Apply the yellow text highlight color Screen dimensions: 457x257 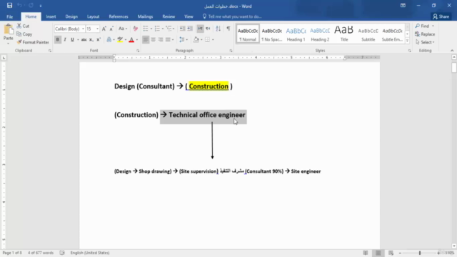point(120,40)
